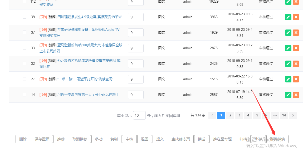The image size is (303, 148).
Task: Click the 移动 (move) button
Action: 99,139
